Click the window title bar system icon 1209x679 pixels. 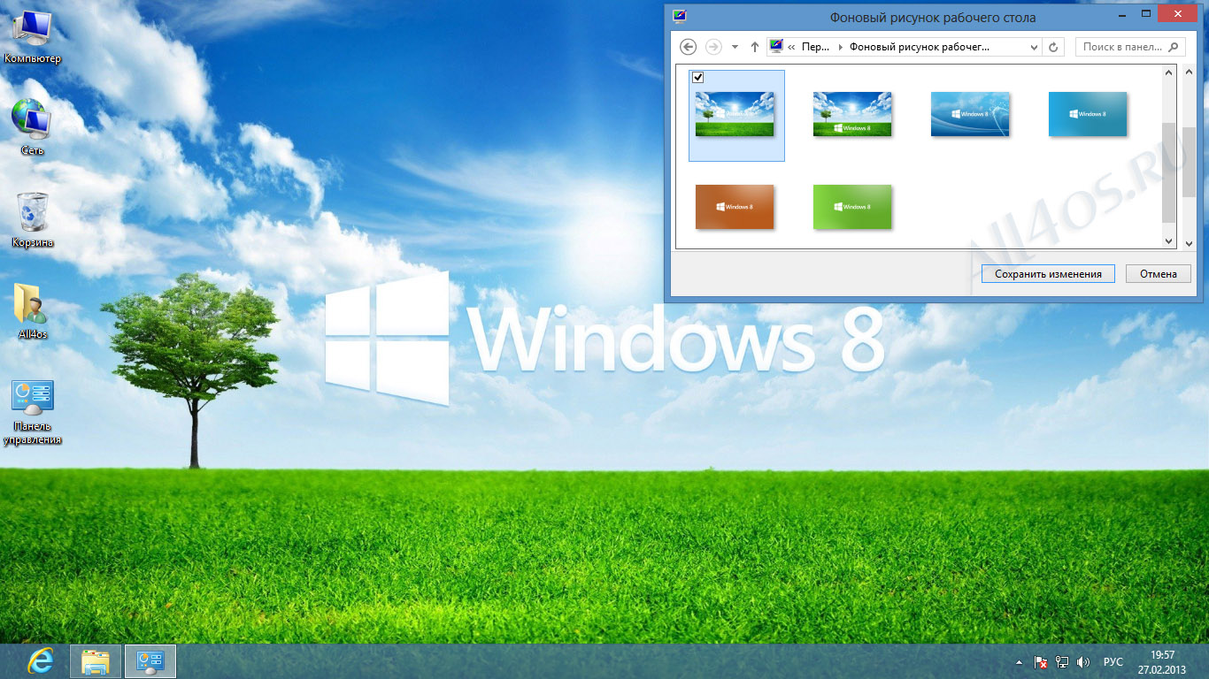(680, 16)
